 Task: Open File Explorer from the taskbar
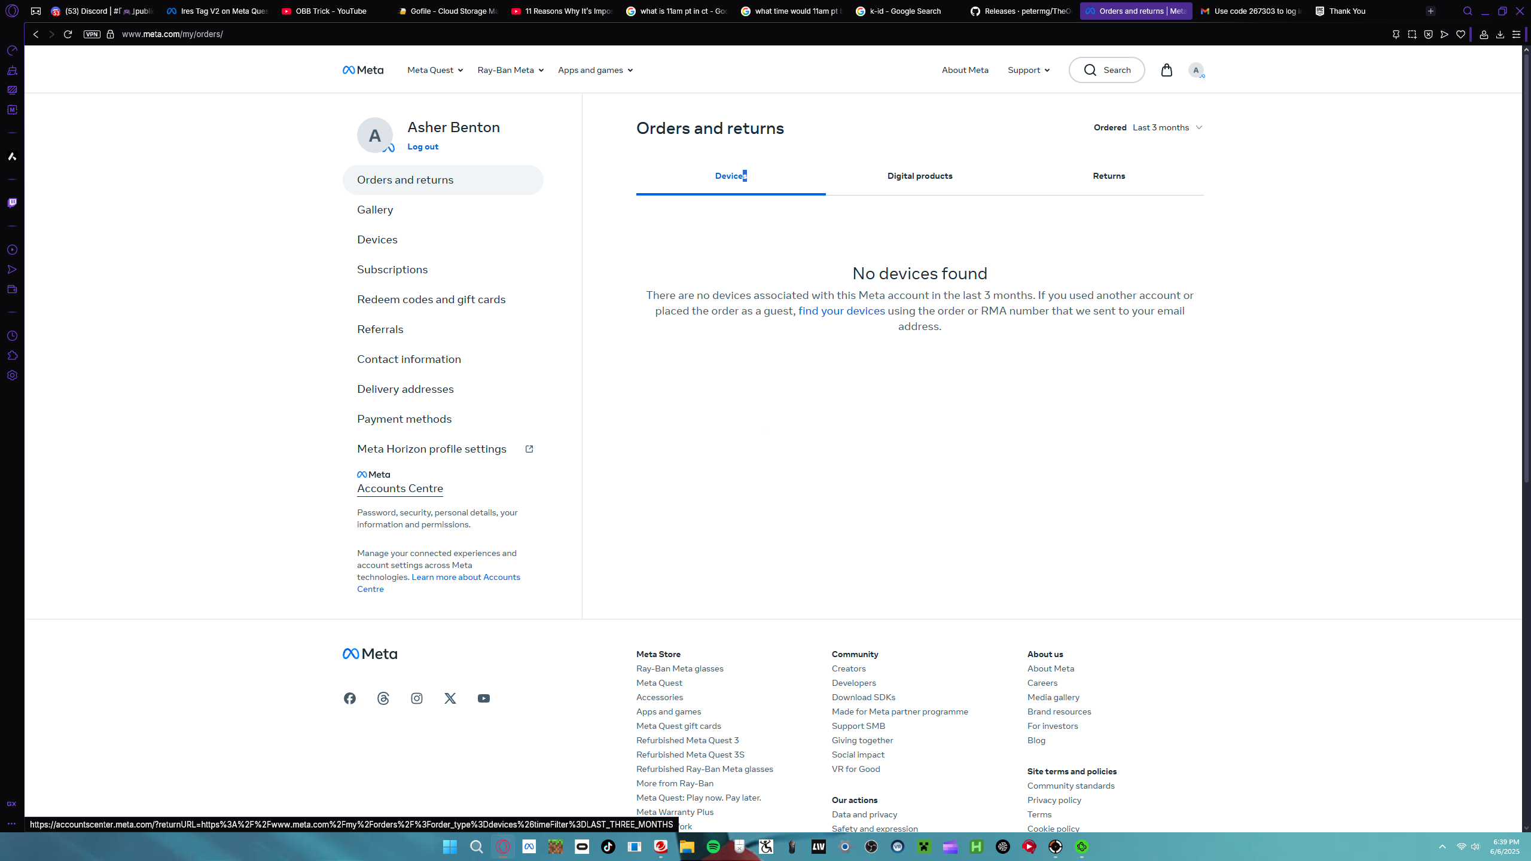[687, 847]
